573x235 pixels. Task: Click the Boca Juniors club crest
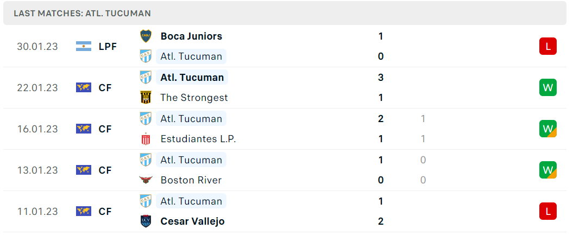[x=146, y=36]
